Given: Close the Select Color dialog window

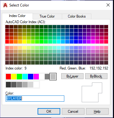Looking at the screenshot, I should coord(108,5).
